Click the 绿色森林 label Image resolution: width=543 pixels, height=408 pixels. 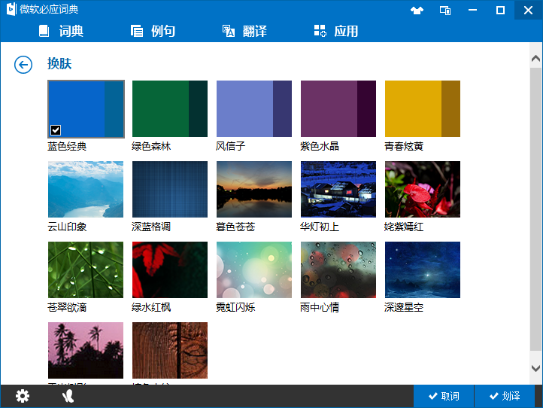click(151, 146)
